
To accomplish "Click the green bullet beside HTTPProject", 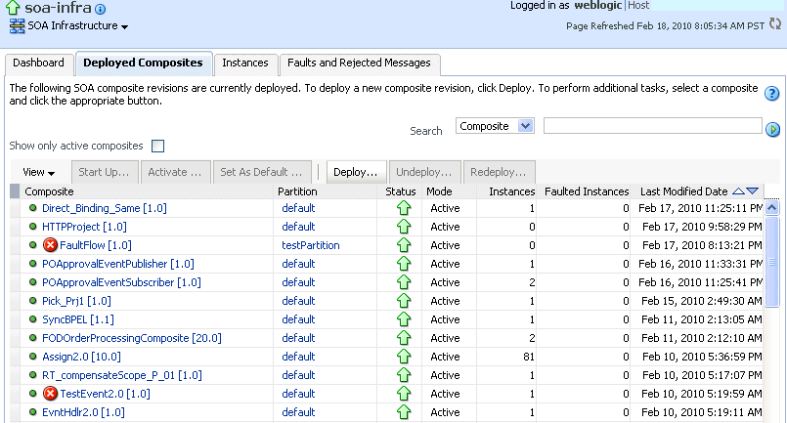I will pos(32,227).
